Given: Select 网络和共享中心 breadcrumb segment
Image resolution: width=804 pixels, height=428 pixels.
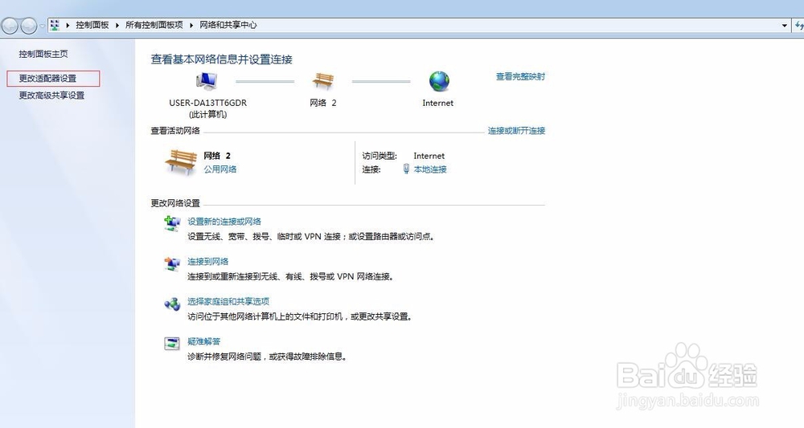Looking at the screenshot, I should [228, 25].
